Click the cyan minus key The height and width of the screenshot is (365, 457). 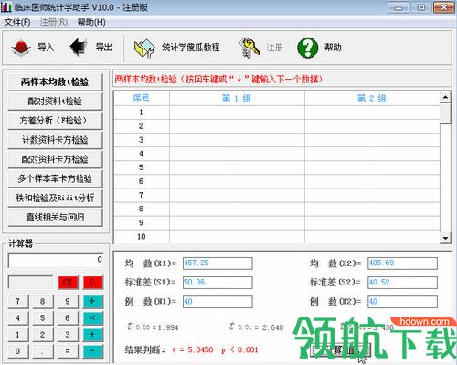92,351
